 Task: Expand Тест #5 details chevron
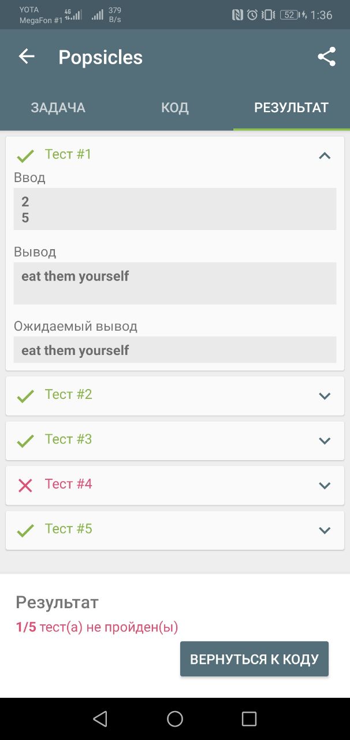click(325, 530)
